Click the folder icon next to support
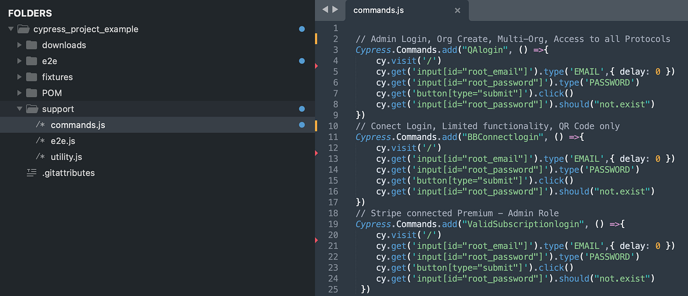 (x=32, y=109)
